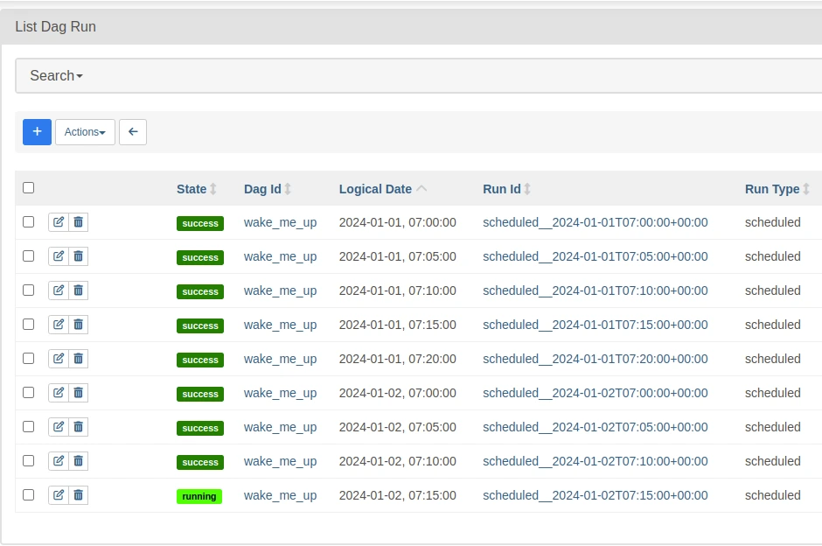Sort by State column arrows

coord(213,189)
